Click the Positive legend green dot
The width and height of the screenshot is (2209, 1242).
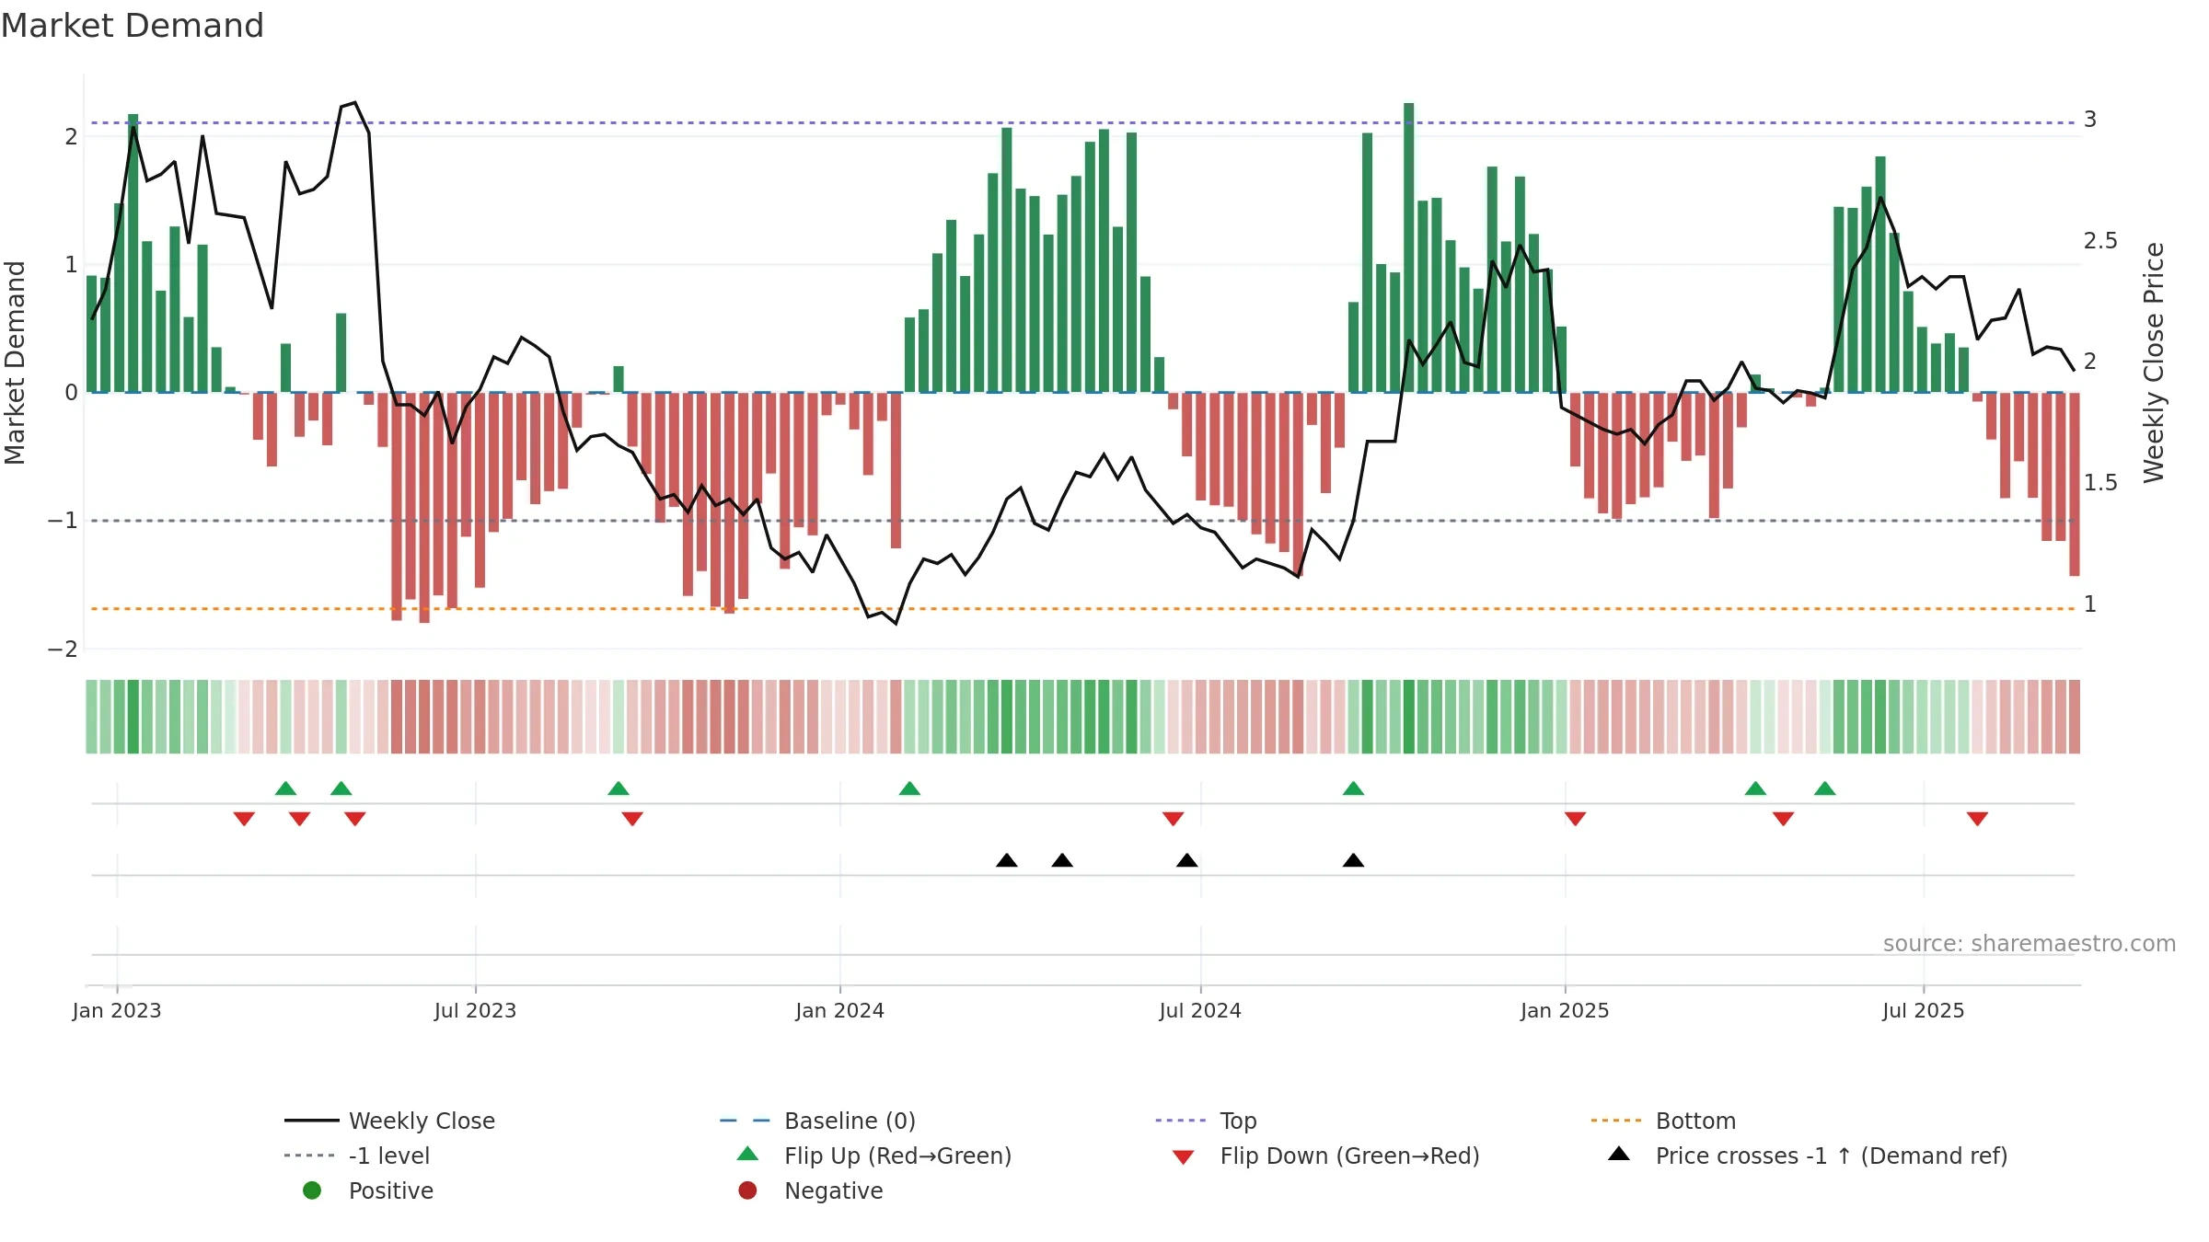coord(312,1190)
